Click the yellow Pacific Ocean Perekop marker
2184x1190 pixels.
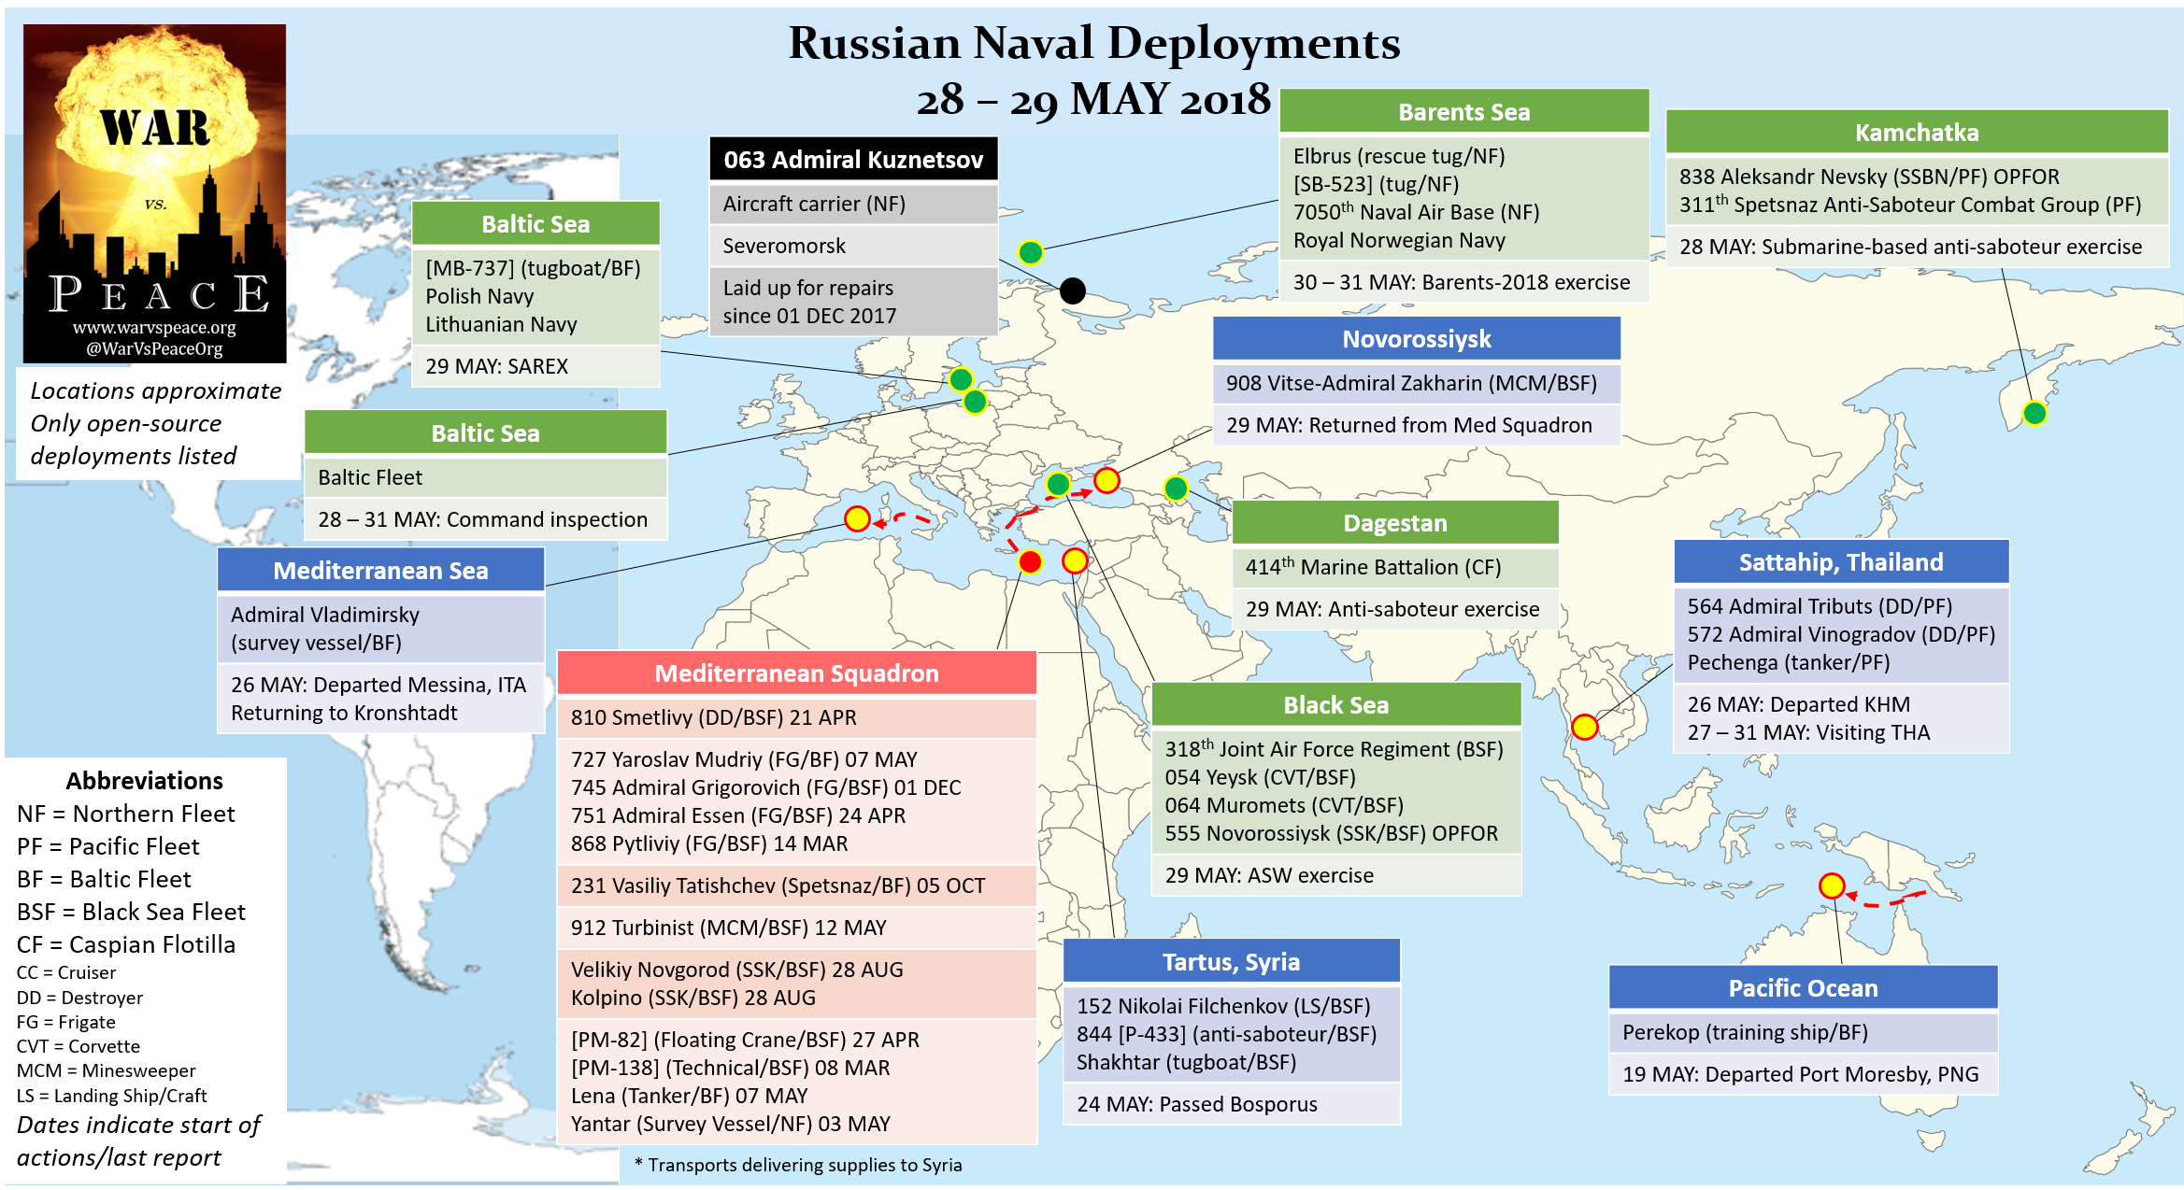pyautogui.click(x=1832, y=885)
